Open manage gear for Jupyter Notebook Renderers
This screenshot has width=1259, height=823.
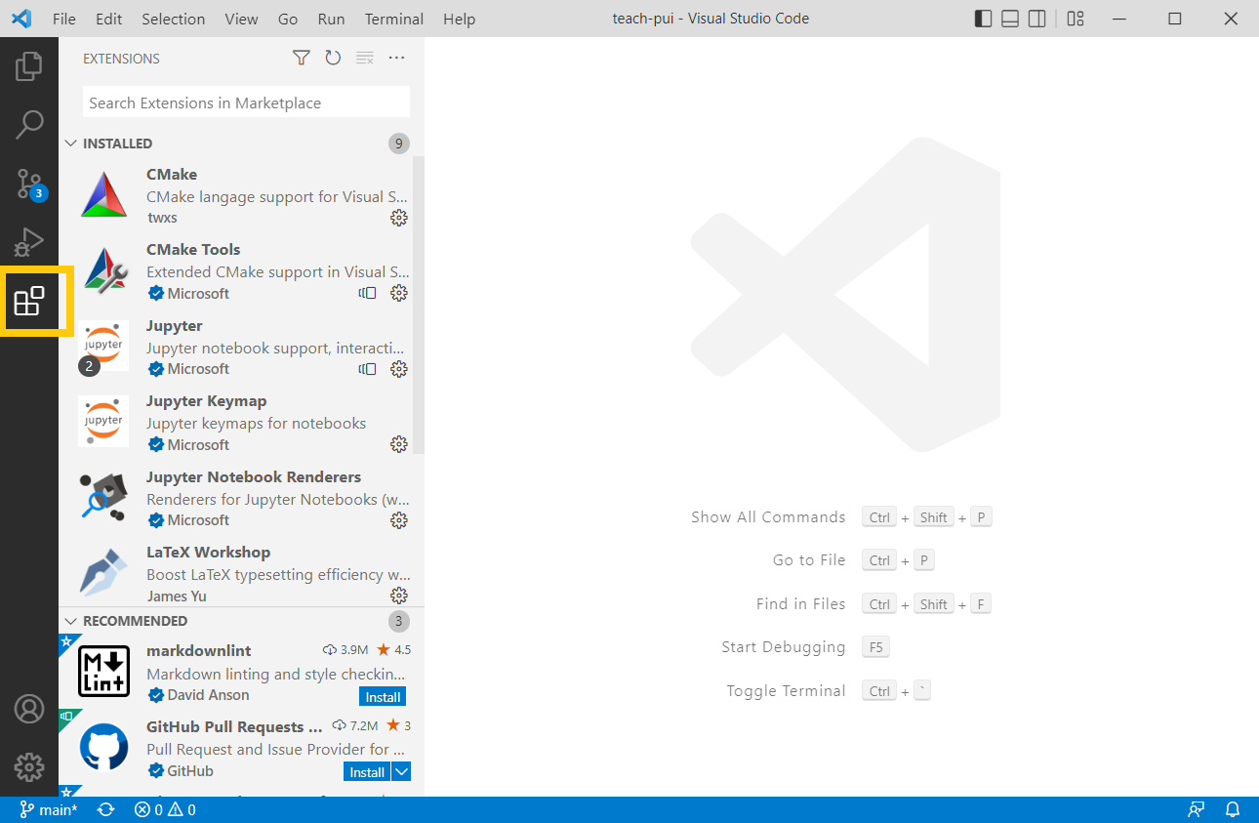pos(399,520)
